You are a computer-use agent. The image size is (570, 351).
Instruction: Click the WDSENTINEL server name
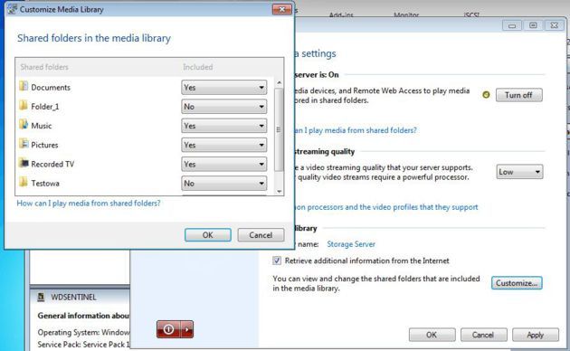tap(73, 298)
